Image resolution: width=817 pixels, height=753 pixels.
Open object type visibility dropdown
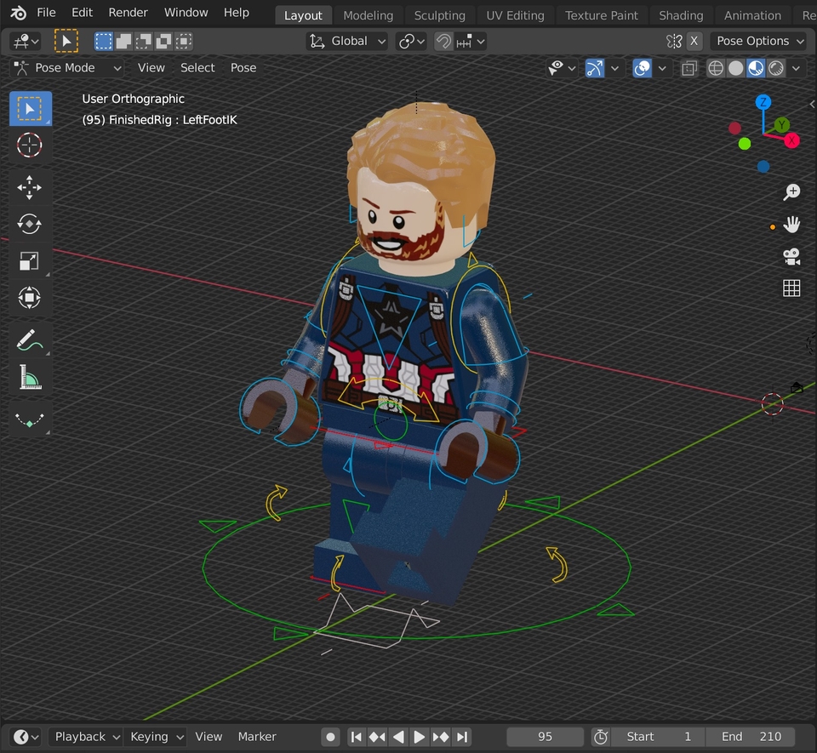click(x=562, y=68)
